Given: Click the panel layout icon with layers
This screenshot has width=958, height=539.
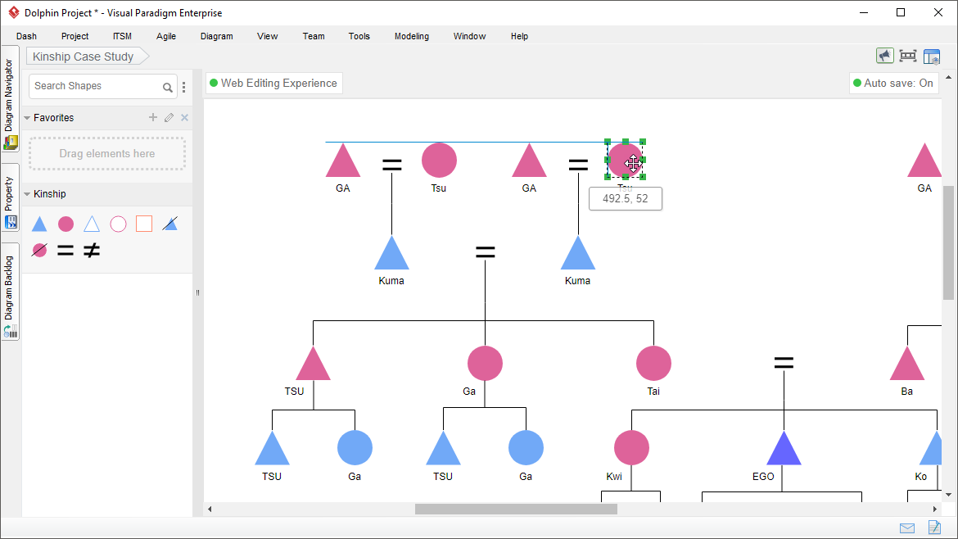Looking at the screenshot, I should tap(932, 57).
